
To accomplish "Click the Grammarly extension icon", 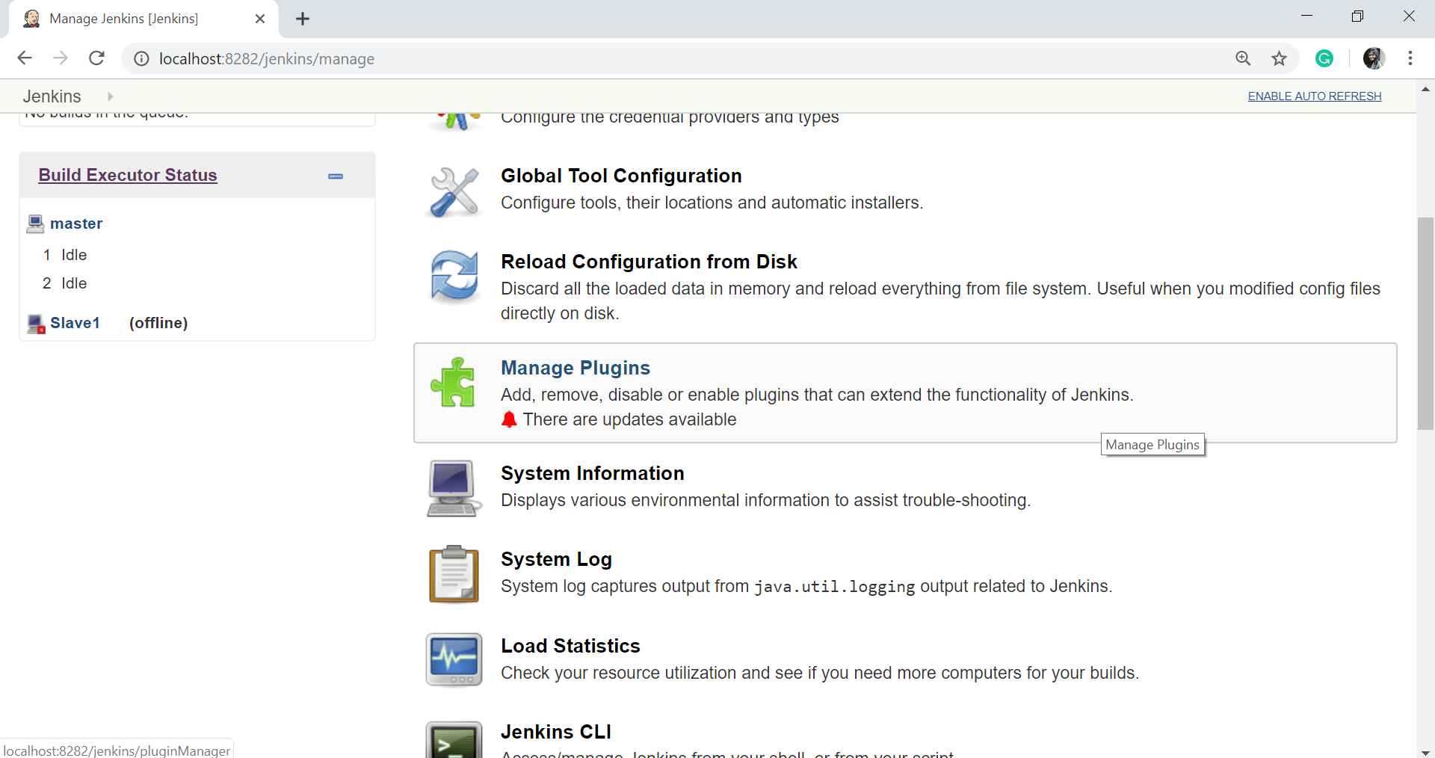I will pyautogui.click(x=1324, y=58).
